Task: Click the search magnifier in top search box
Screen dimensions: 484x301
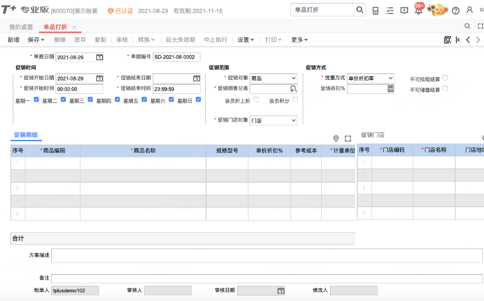Action: (360, 10)
